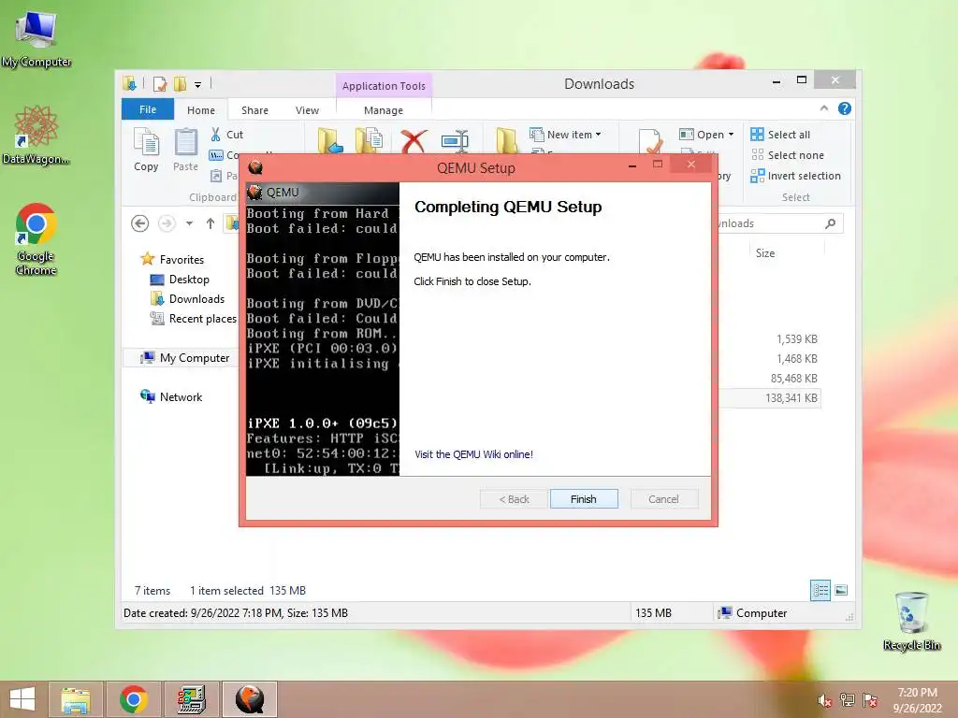
Task: Click Quick Access New folder icon
Action: click(x=181, y=83)
